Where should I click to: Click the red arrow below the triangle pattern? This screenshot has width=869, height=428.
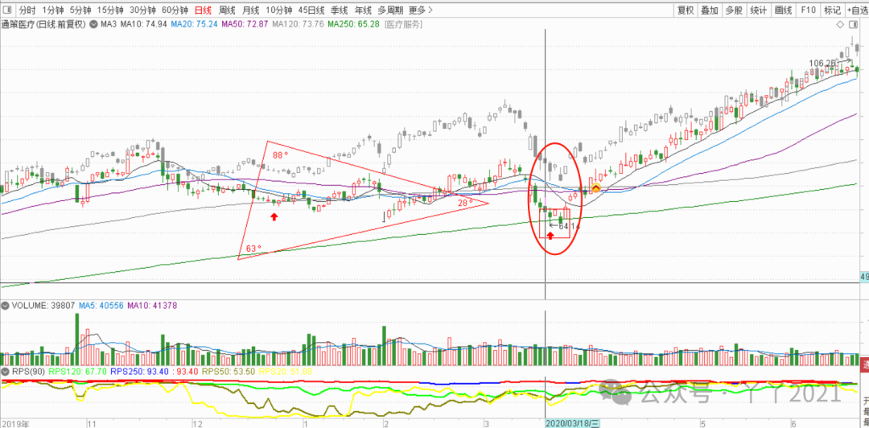pyautogui.click(x=275, y=216)
